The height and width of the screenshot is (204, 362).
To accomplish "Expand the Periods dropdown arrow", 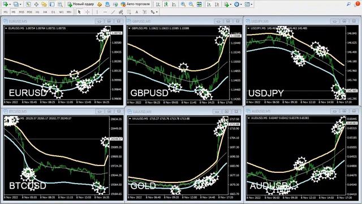I will [x=241, y=4].
